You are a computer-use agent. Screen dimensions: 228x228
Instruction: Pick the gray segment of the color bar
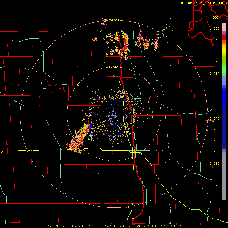224,176
